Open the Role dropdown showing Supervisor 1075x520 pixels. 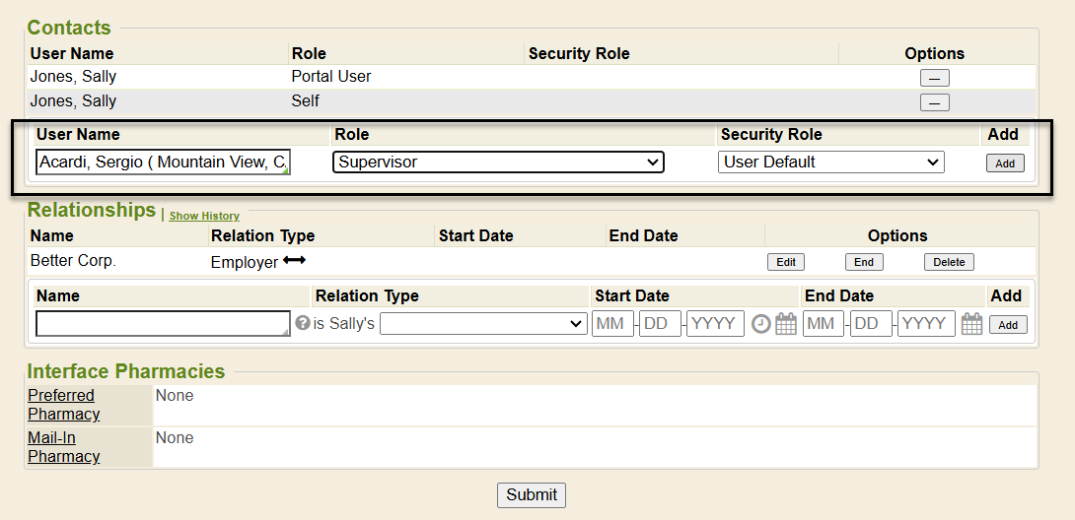[x=498, y=162]
